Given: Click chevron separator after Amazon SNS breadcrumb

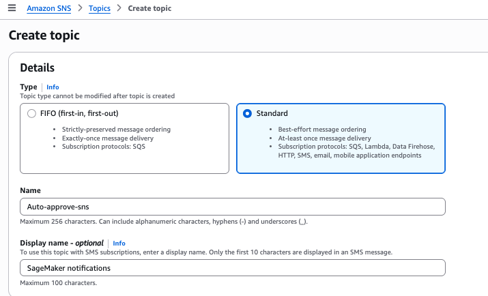Looking at the screenshot, I should point(80,8).
